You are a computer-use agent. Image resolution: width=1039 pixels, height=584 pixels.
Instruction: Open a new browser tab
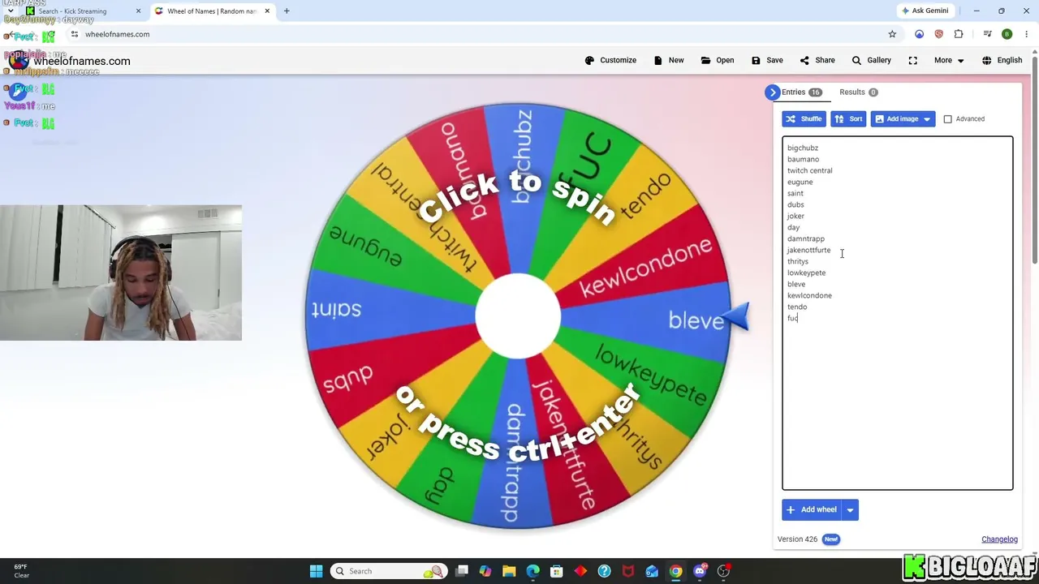click(x=287, y=11)
